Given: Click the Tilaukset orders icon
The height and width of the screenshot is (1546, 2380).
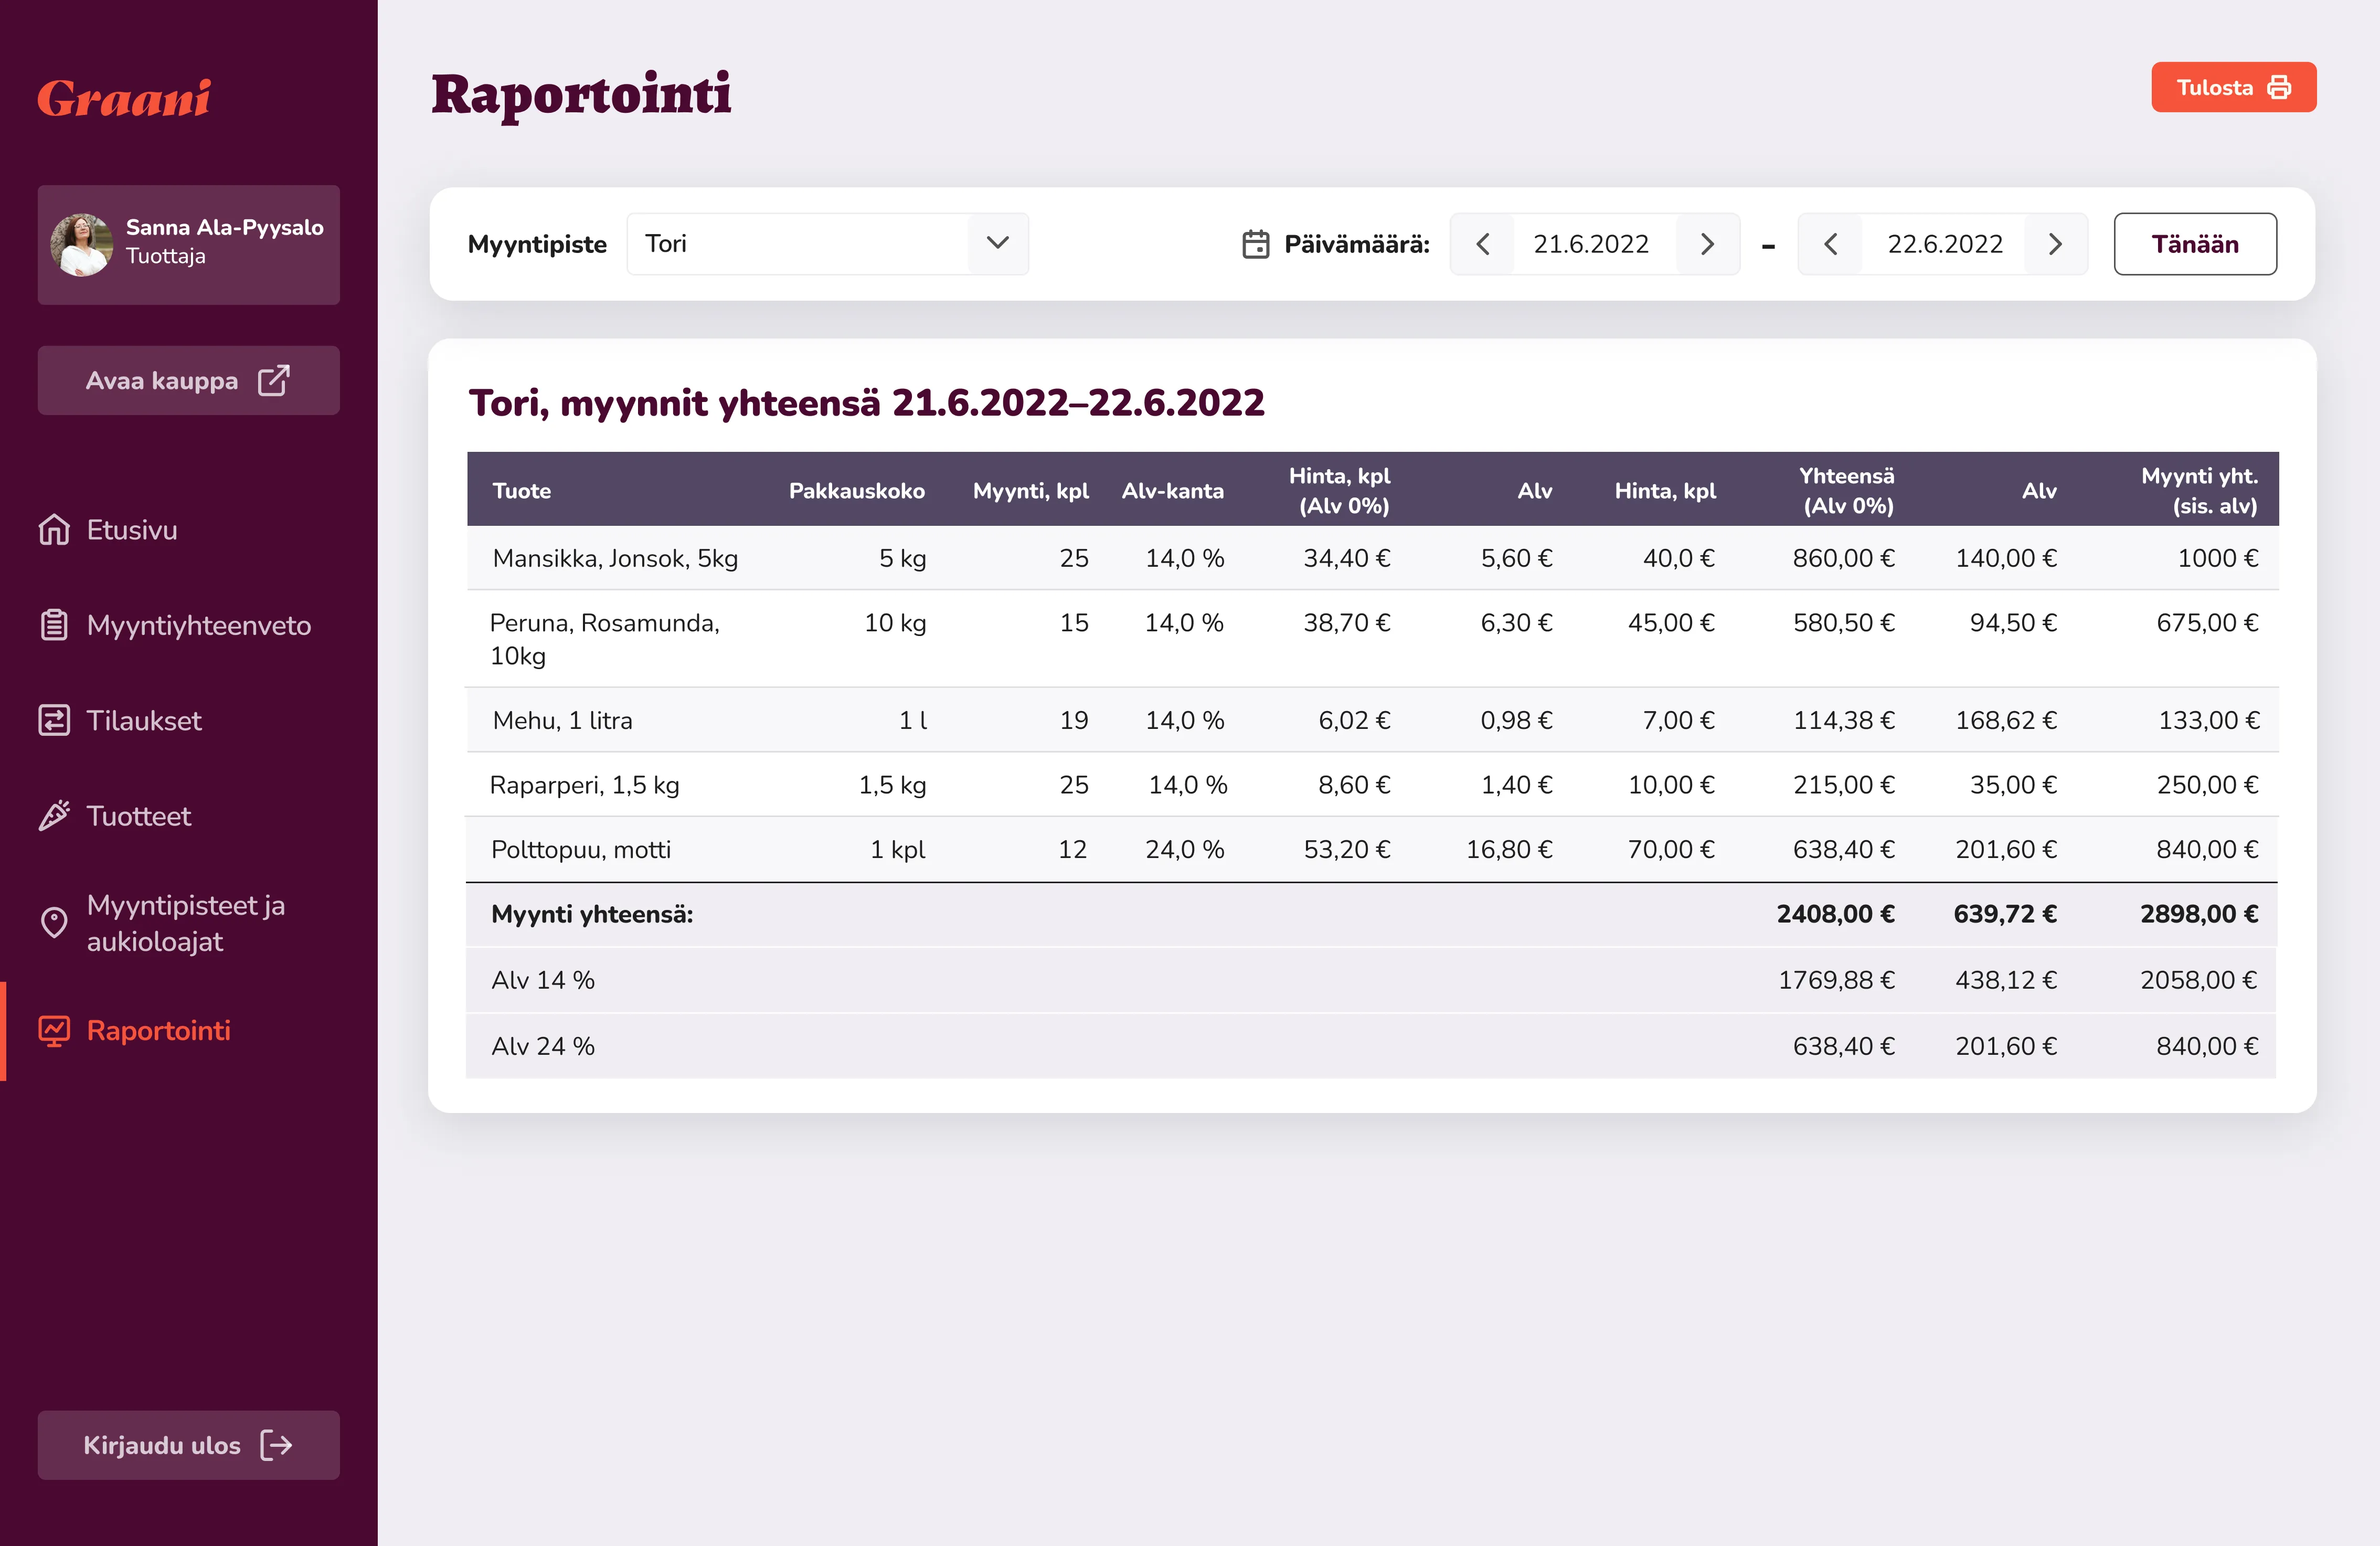Looking at the screenshot, I should 54,720.
